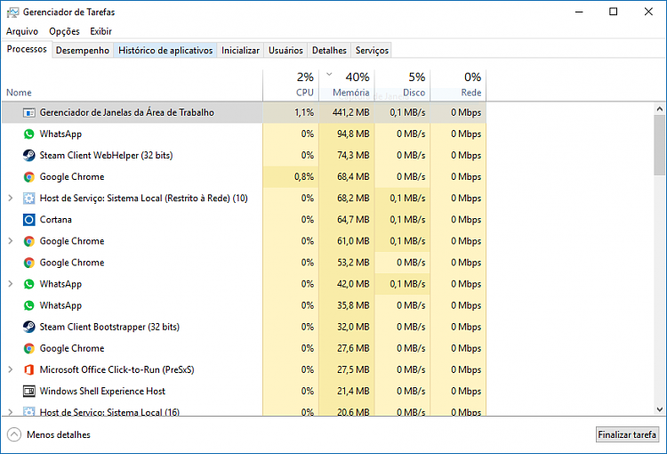Open the Detalhes tab
Screen dimensions: 667x454
329,51
